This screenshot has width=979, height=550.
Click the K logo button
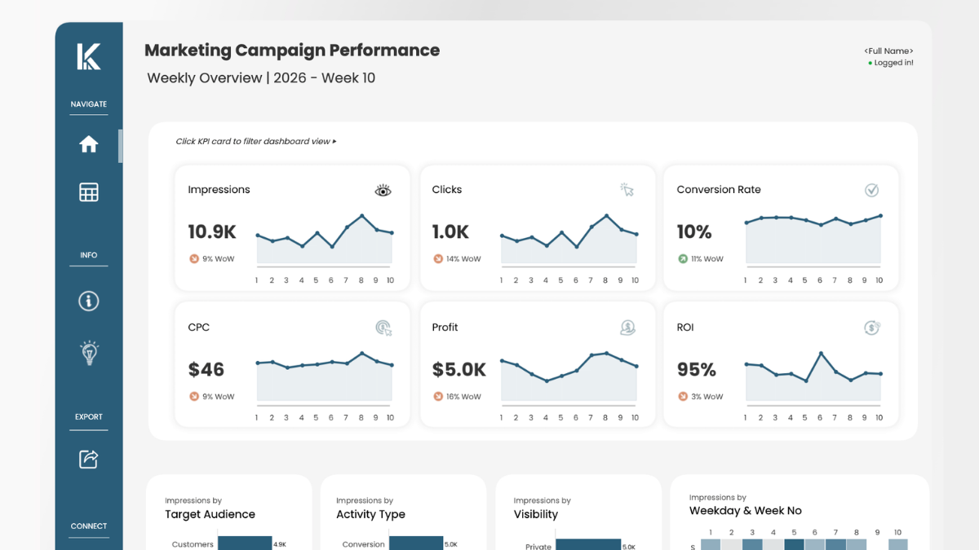click(x=88, y=57)
